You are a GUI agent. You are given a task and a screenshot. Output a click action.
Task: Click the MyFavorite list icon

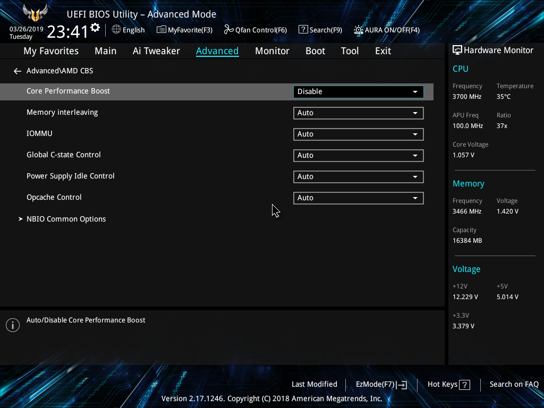pyautogui.click(x=161, y=30)
